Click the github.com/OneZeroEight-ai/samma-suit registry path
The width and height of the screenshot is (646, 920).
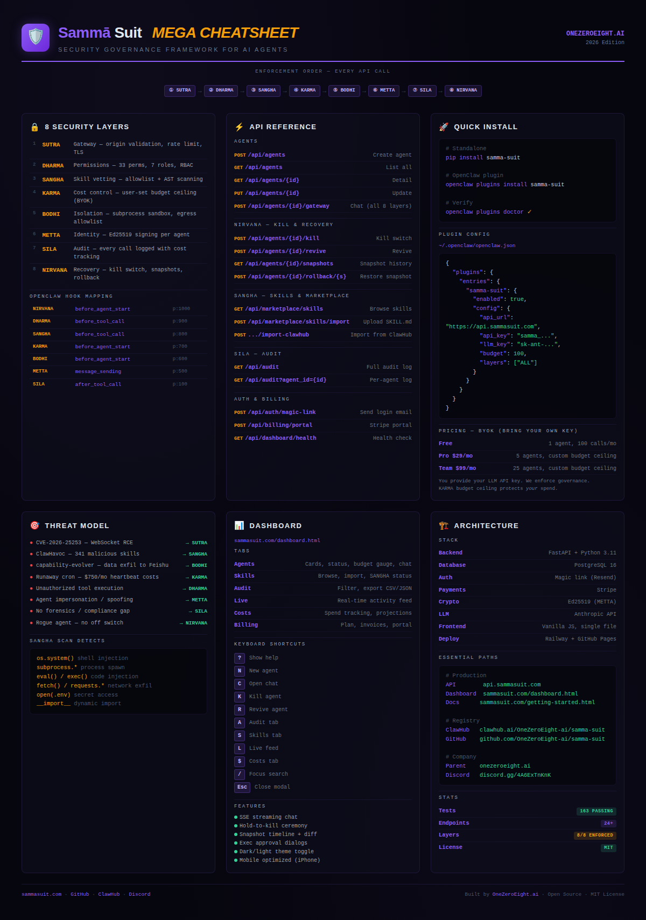pos(542,739)
